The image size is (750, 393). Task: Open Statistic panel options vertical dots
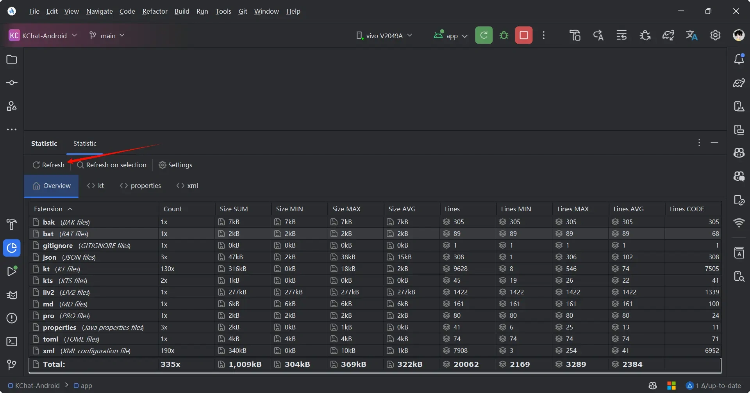tap(699, 143)
